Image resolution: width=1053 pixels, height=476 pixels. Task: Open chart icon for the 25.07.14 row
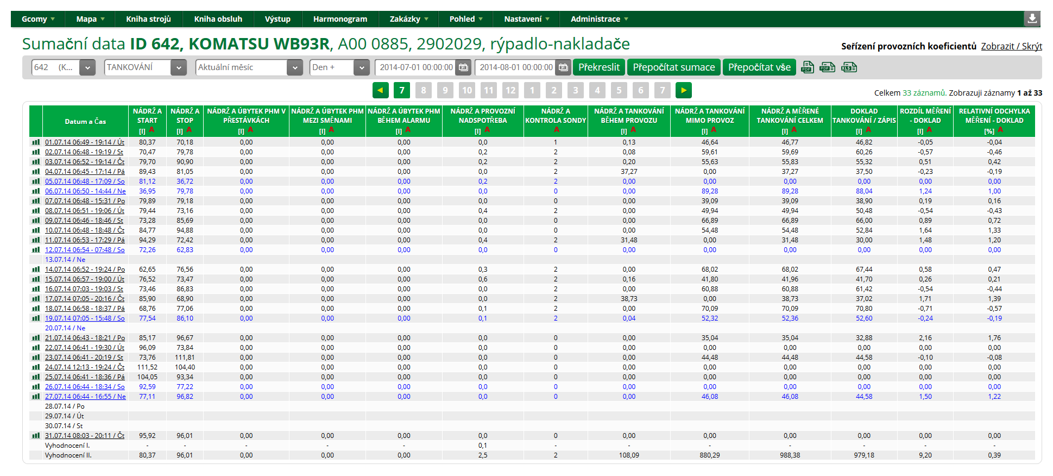pyautogui.click(x=36, y=377)
